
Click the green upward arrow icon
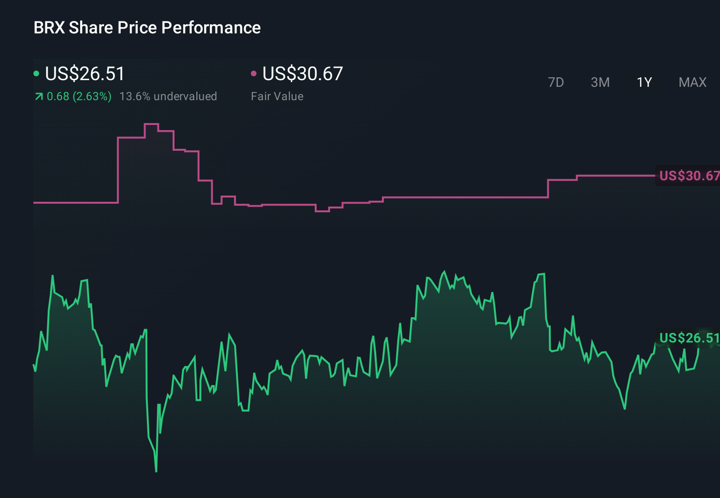pos(38,96)
